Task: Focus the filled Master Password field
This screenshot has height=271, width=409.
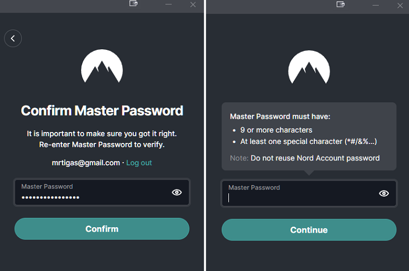Action: coord(102,192)
